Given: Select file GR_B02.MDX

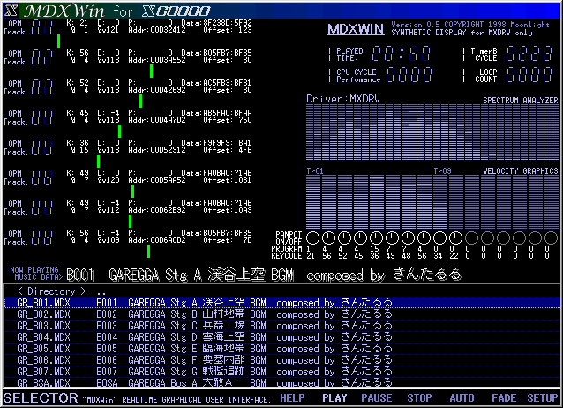Looking at the screenshot, I should pos(281,314).
